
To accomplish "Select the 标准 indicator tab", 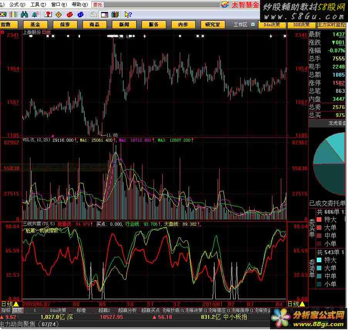I will [x=81, y=310].
